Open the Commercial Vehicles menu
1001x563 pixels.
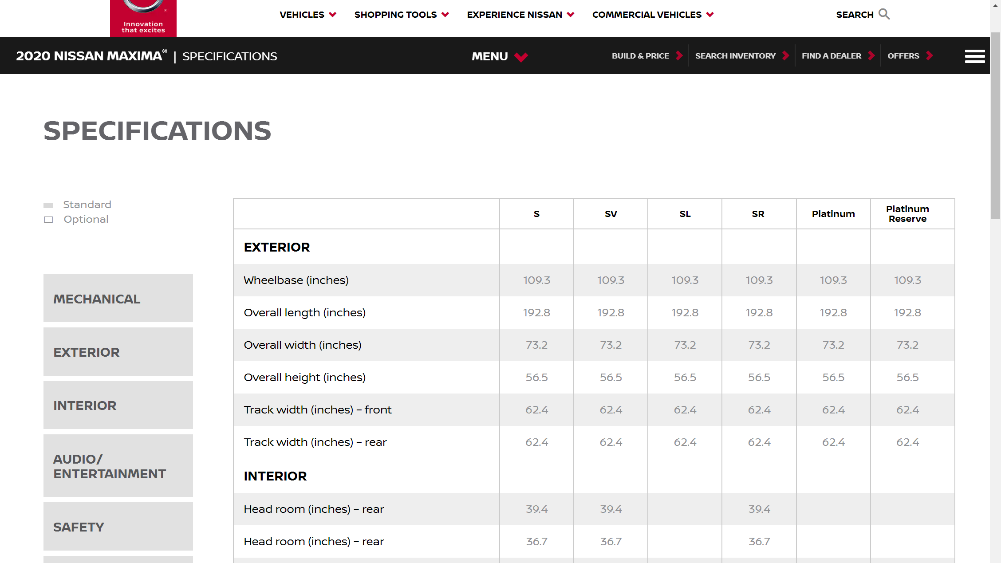click(653, 15)
